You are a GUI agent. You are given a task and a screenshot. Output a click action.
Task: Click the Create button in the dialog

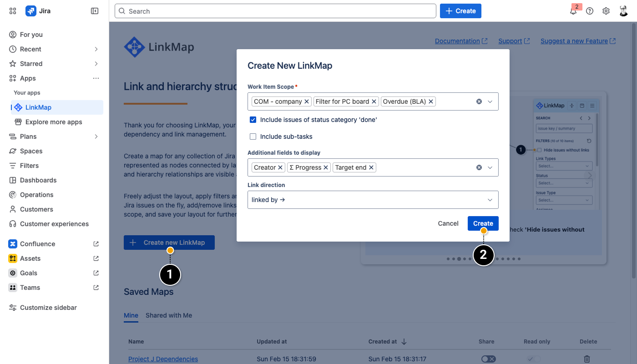click(483, 223)
